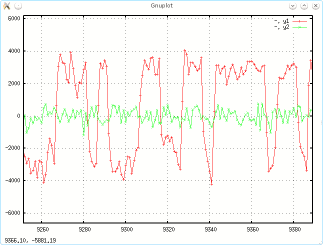Viewport: 323px width, 245px height.
Task: Maximize the Gnuplot window
Action: tap(304, 6)
